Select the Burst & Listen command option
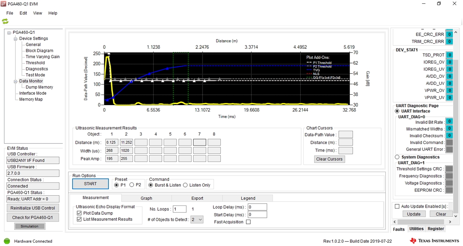463x246 pixels. (x=151, y=185)
